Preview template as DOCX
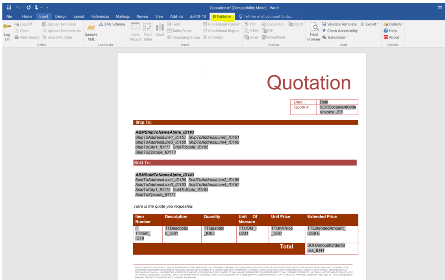Viewport: 445px width, 280px height. click(295, 24)
